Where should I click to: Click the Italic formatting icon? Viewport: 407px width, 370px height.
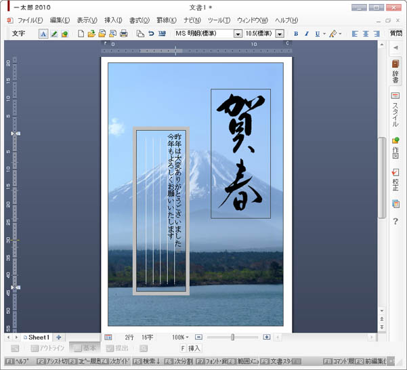pos(306,34)
